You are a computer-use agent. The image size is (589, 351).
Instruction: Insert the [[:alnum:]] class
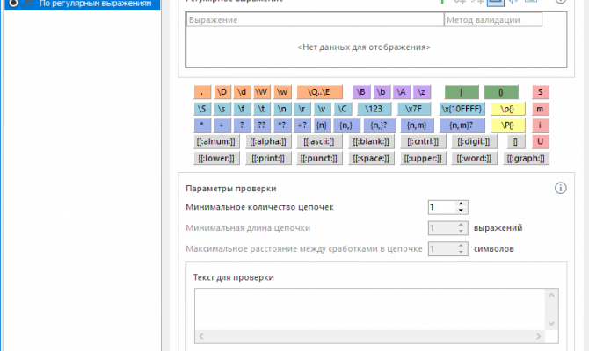click(x=216, y=141)
